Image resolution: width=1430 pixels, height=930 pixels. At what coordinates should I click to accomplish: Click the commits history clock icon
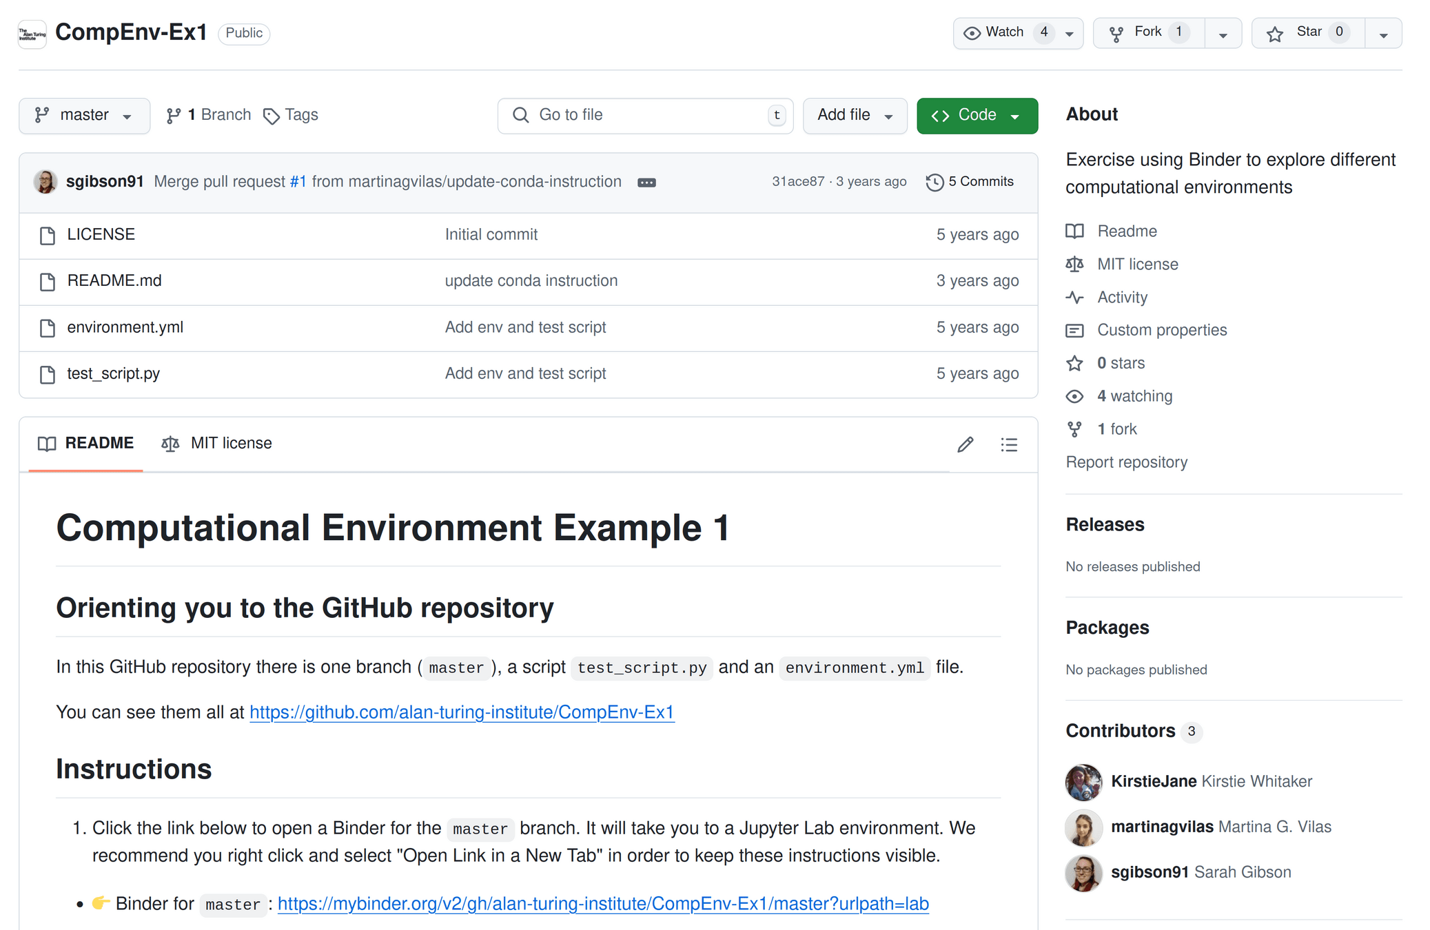934,182
